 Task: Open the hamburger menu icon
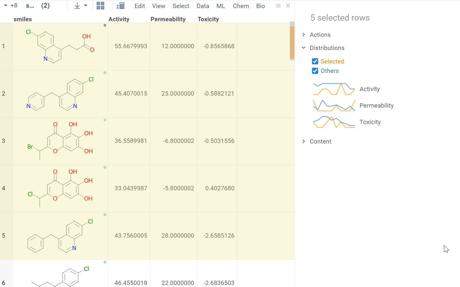point(278,6)
